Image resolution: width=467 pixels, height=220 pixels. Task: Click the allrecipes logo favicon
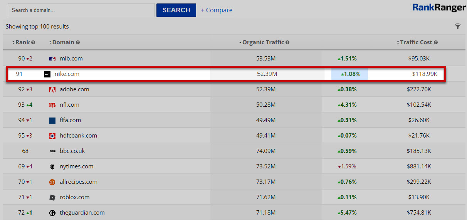tap(52, 182)
